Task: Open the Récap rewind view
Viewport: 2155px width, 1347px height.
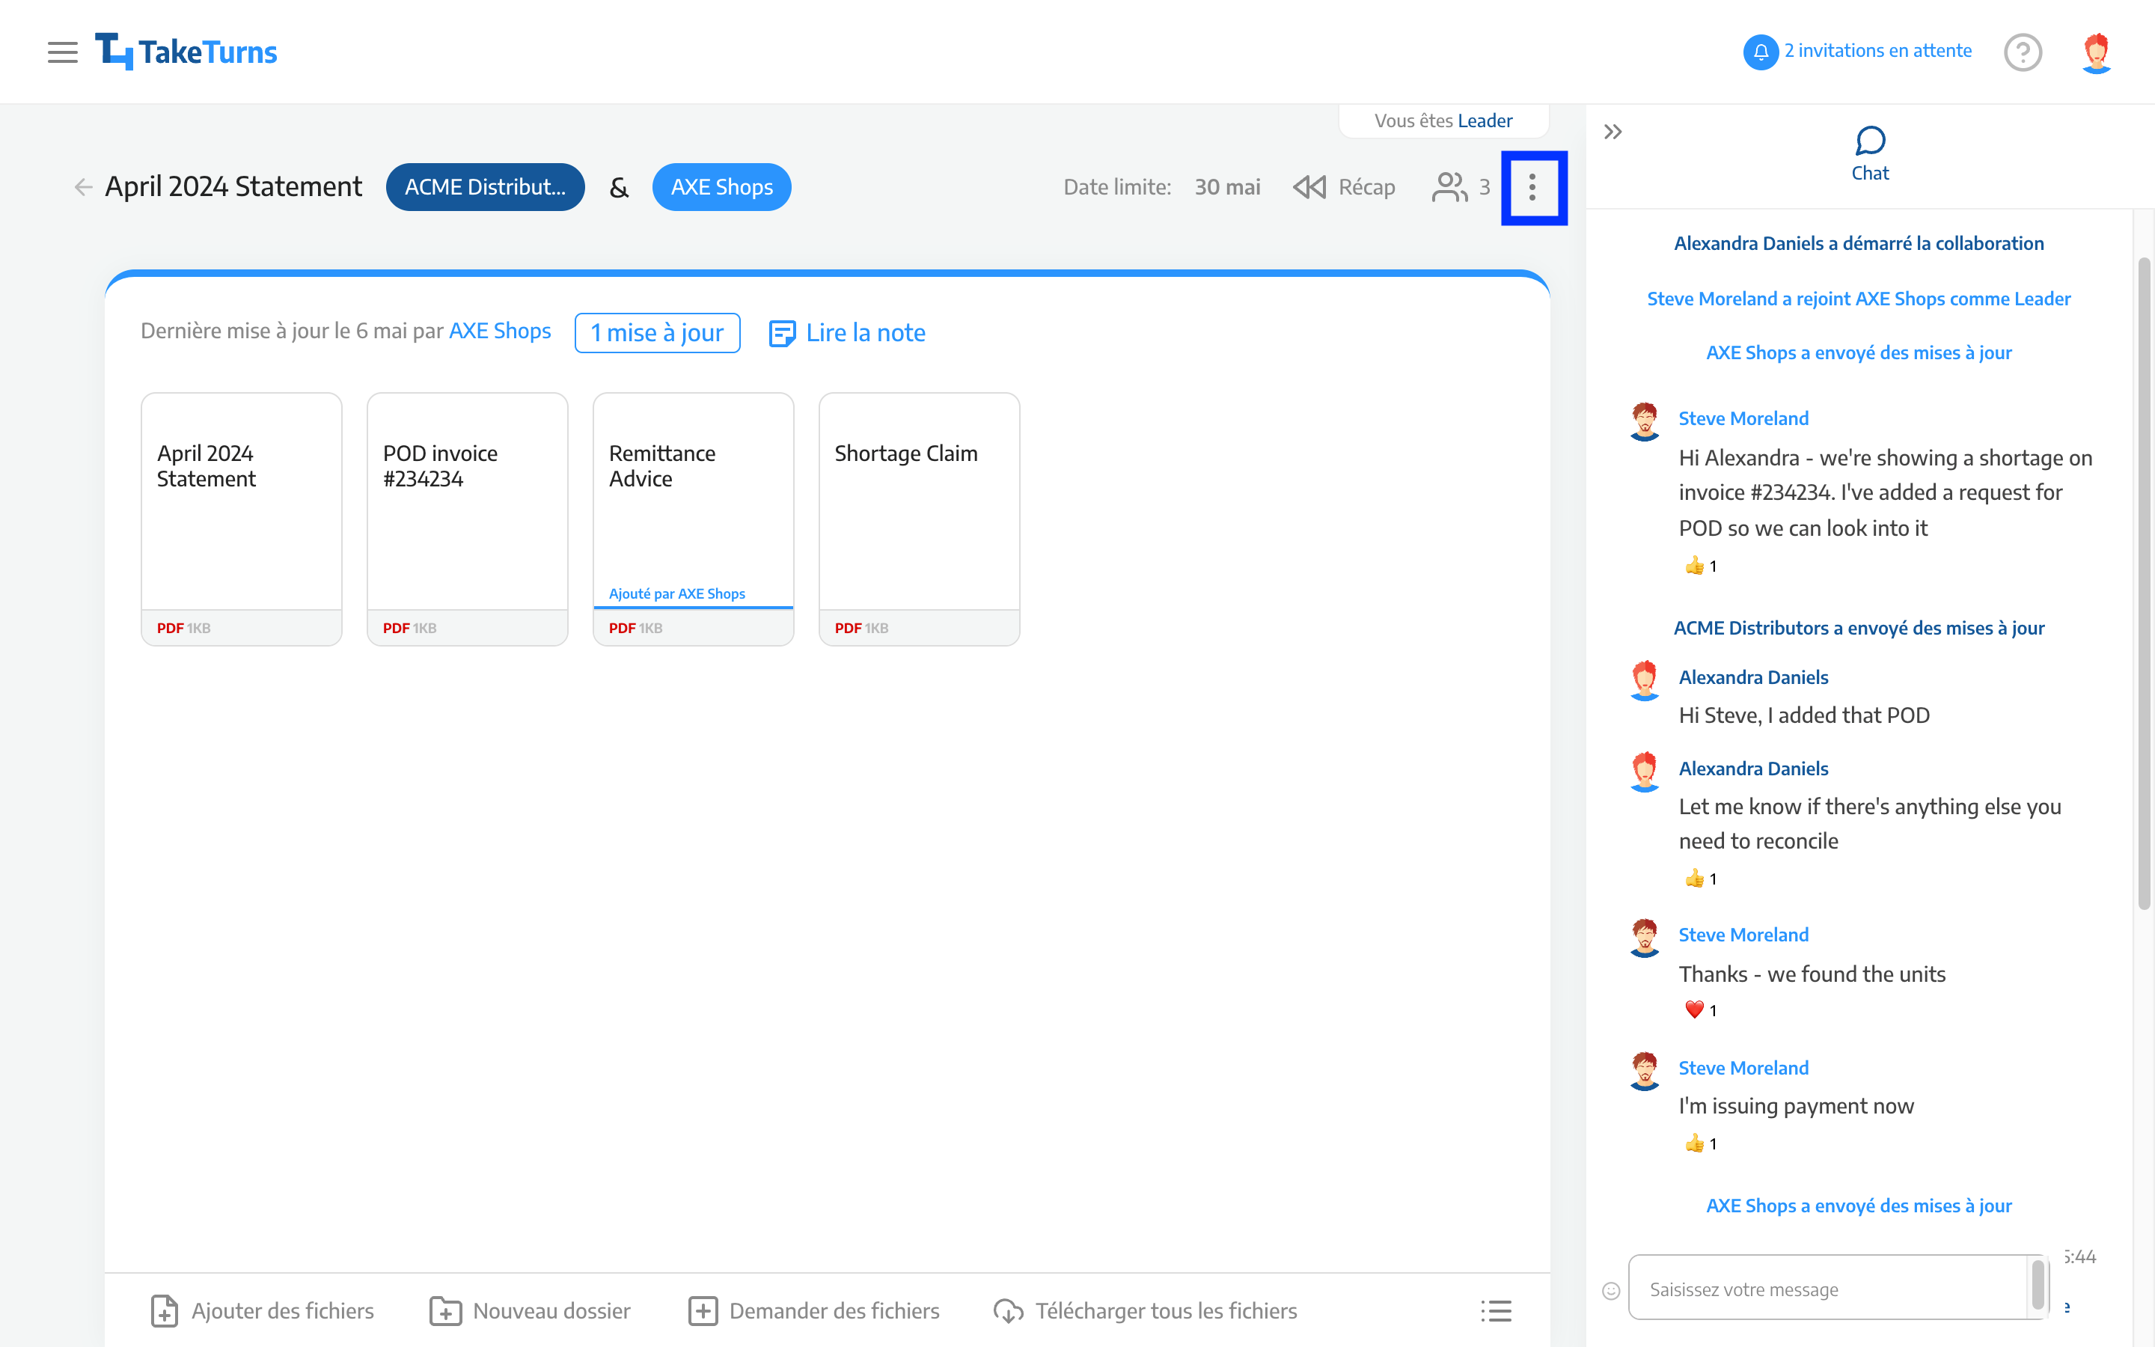Action: tap(1344, 187)
